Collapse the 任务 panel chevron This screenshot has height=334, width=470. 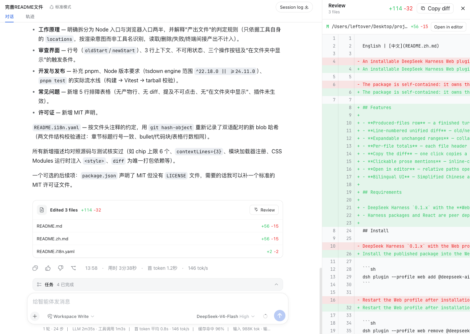pos(276,284)
